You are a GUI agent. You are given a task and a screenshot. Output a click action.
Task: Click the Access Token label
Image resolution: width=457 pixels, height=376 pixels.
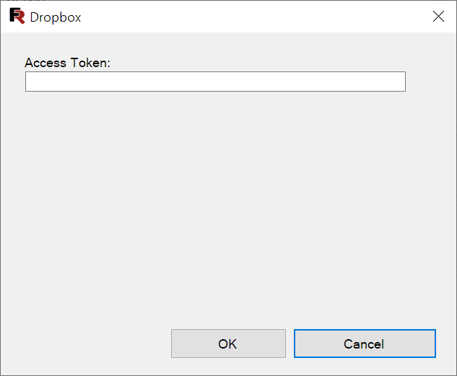68,63
